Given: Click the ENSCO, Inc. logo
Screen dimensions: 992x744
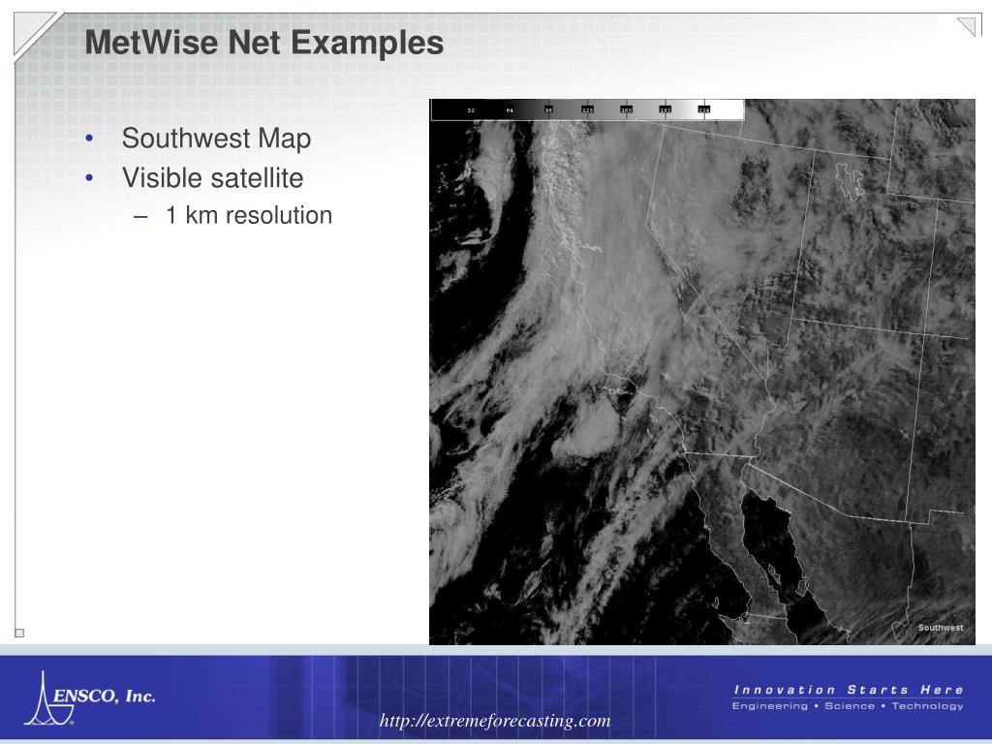Looking at the screenshot, I should (89, 697).
